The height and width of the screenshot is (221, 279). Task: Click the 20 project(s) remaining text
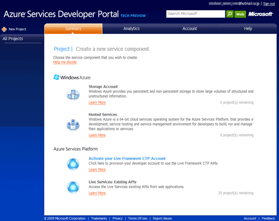pos(236,193)
